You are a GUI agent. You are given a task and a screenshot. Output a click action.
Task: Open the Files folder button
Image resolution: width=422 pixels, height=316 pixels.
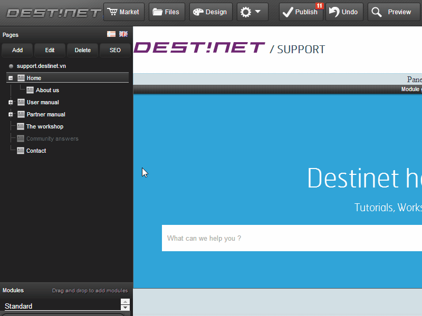pos(167,12)
